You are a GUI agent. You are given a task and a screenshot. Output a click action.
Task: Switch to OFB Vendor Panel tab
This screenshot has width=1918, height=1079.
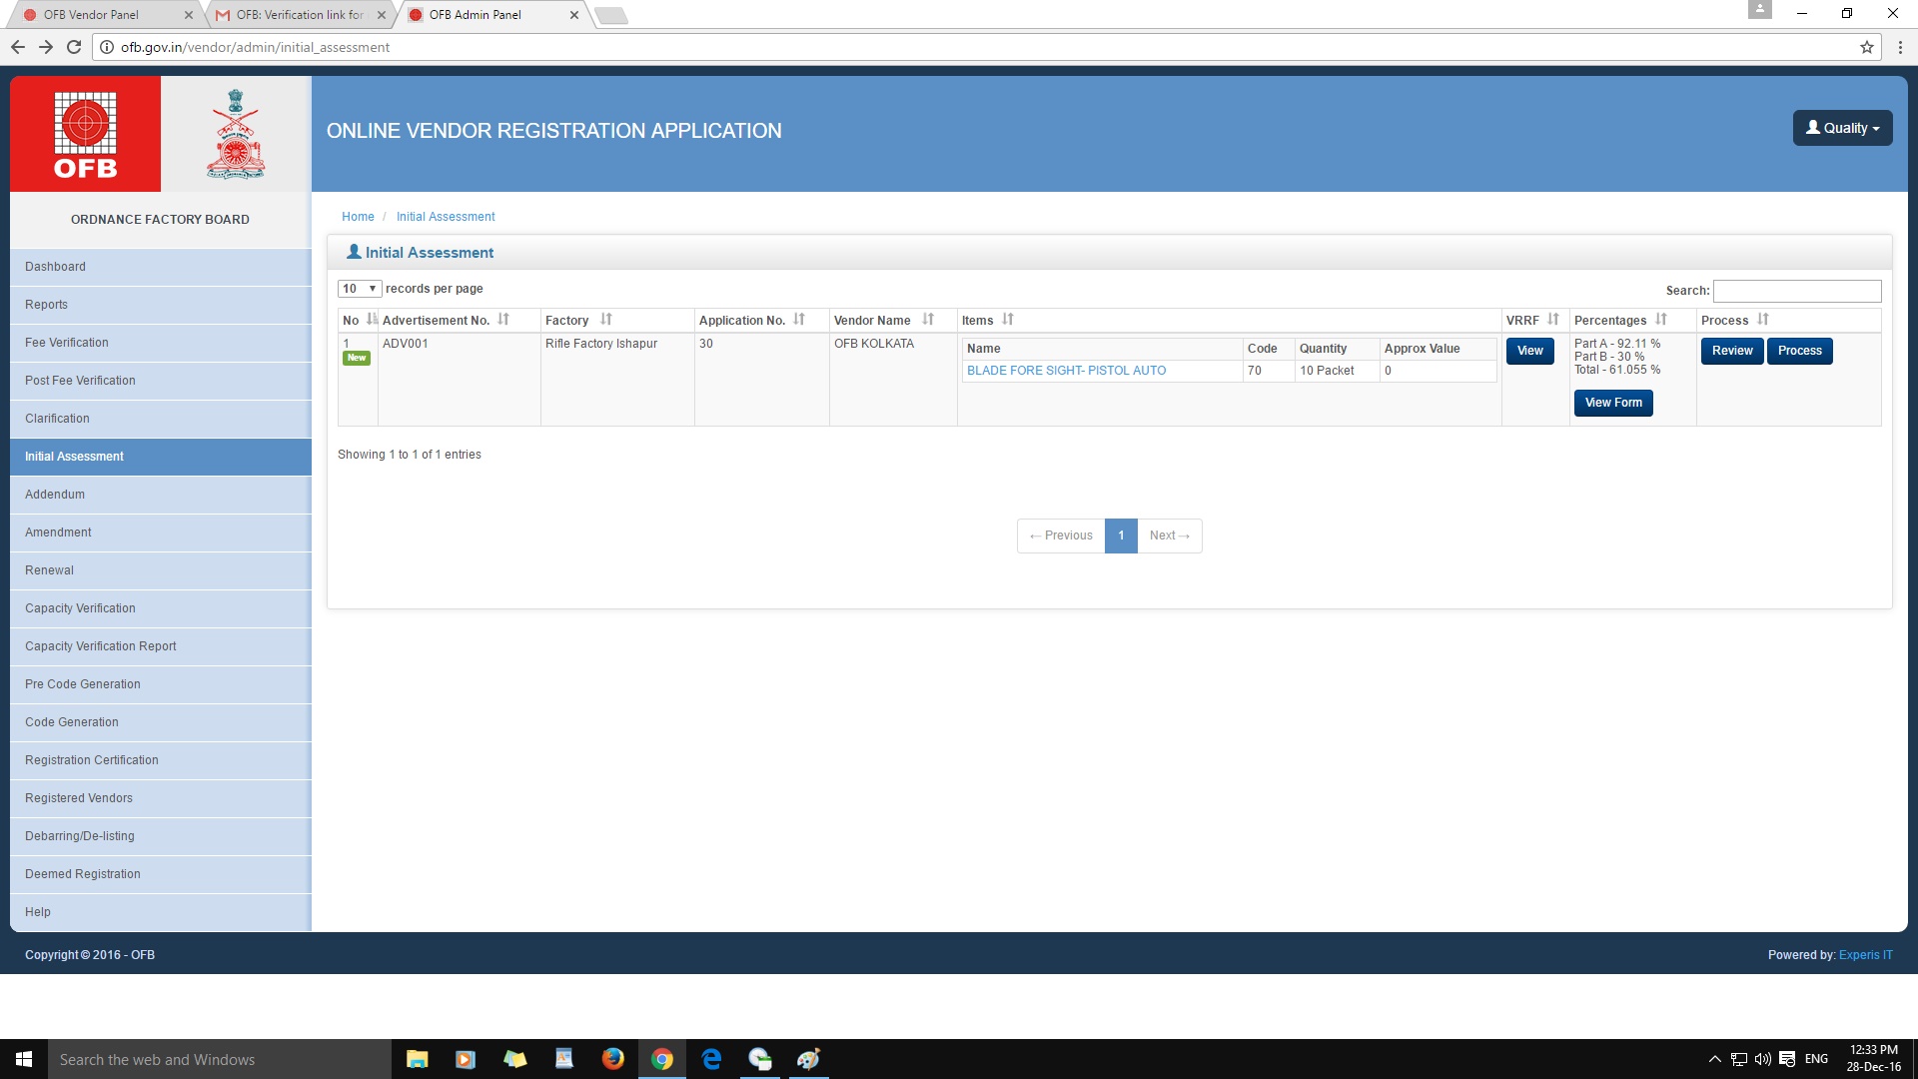pos(92,15)
